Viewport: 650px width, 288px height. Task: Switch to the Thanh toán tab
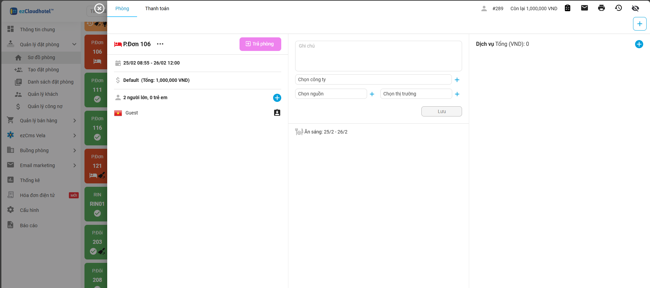[157, 8]
